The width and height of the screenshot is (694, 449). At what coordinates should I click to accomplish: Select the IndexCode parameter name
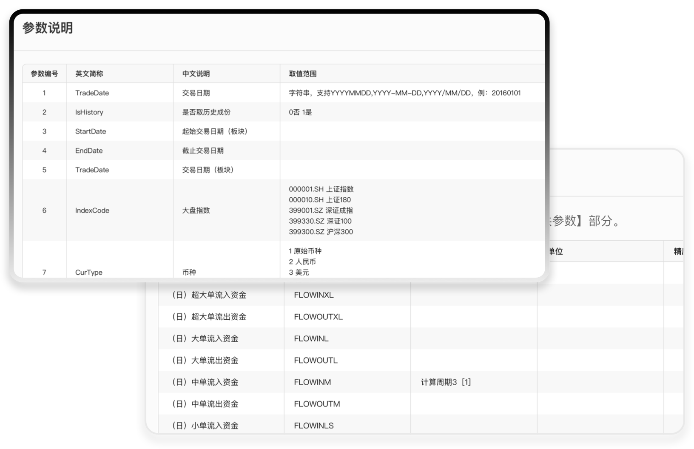pos(92,210)
